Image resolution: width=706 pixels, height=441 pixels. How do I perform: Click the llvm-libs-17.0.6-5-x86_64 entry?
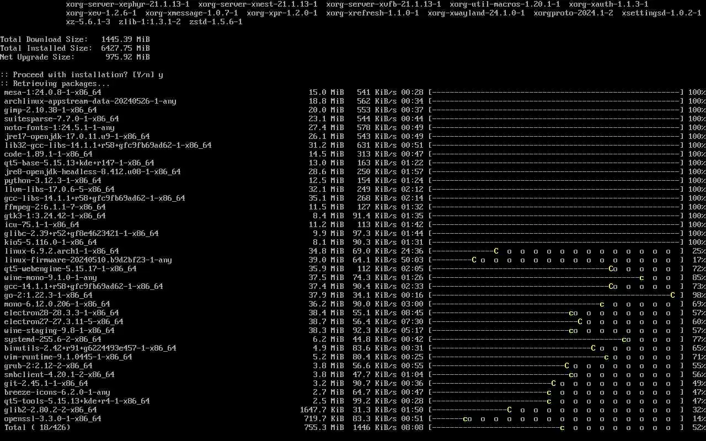(x=59, y=190)
